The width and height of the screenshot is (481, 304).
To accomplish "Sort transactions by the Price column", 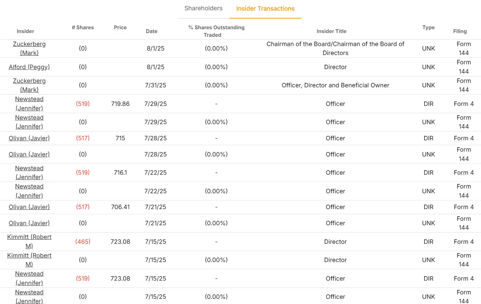I will click(120, 28).
